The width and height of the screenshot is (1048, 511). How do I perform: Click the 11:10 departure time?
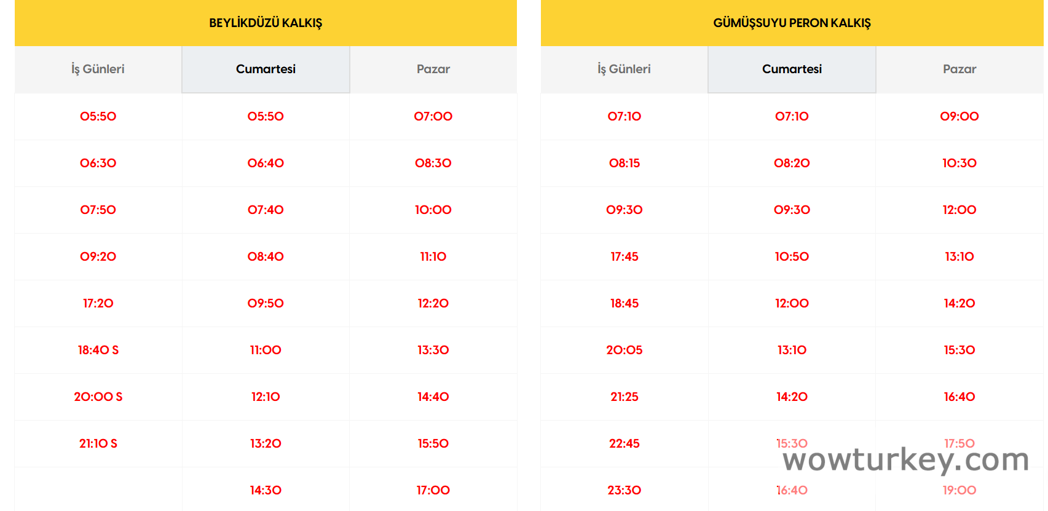433,256
